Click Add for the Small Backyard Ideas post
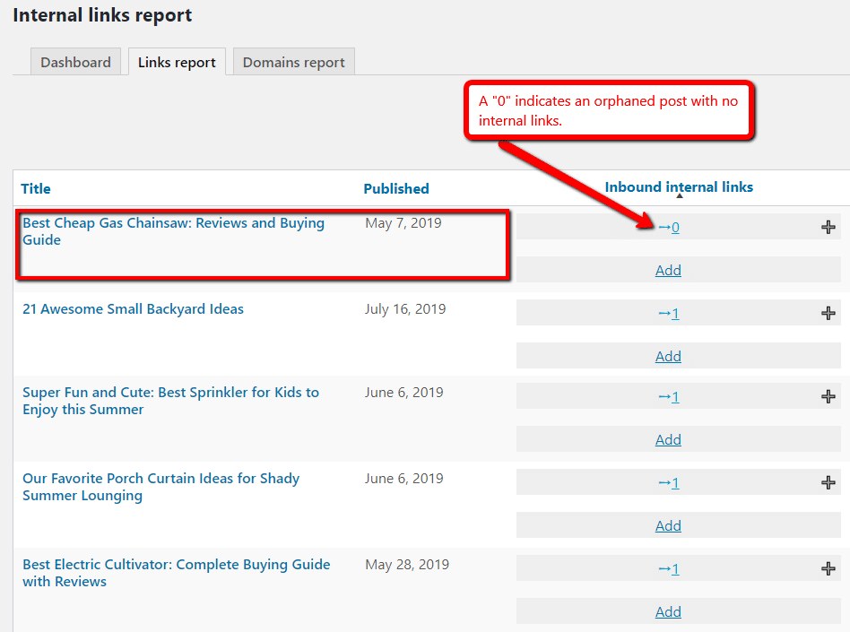This screenshot has height=632, width=850. pos(668,356)
